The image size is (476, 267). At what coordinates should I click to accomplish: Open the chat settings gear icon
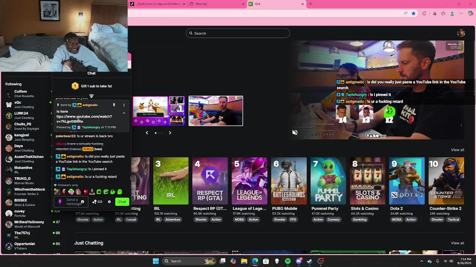tap(109, 202)
